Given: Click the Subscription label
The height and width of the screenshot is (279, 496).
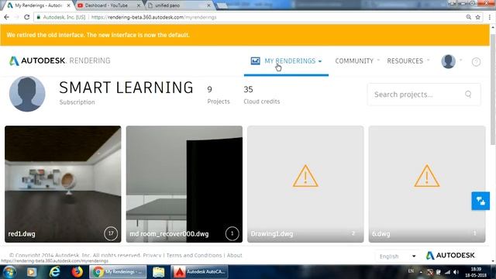Looking at the screenshot, I should (x=77, y=102).
